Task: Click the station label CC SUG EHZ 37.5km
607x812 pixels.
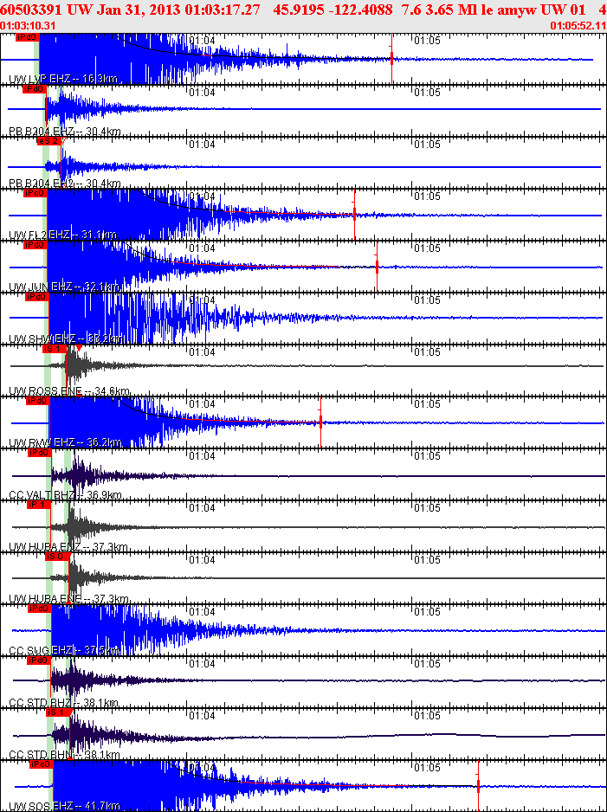Action: [x=64, y=650]
